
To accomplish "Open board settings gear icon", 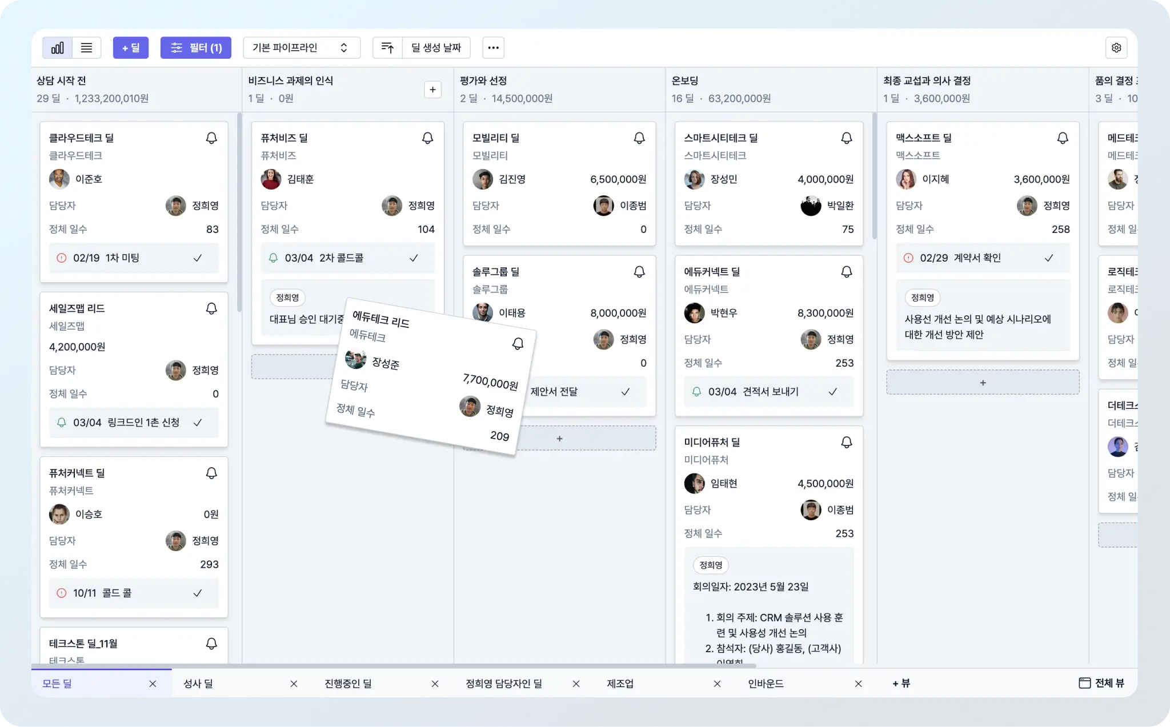I will coord(1116,48).
